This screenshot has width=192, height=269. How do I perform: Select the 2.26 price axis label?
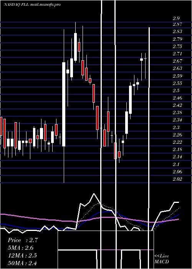[177, 134]
